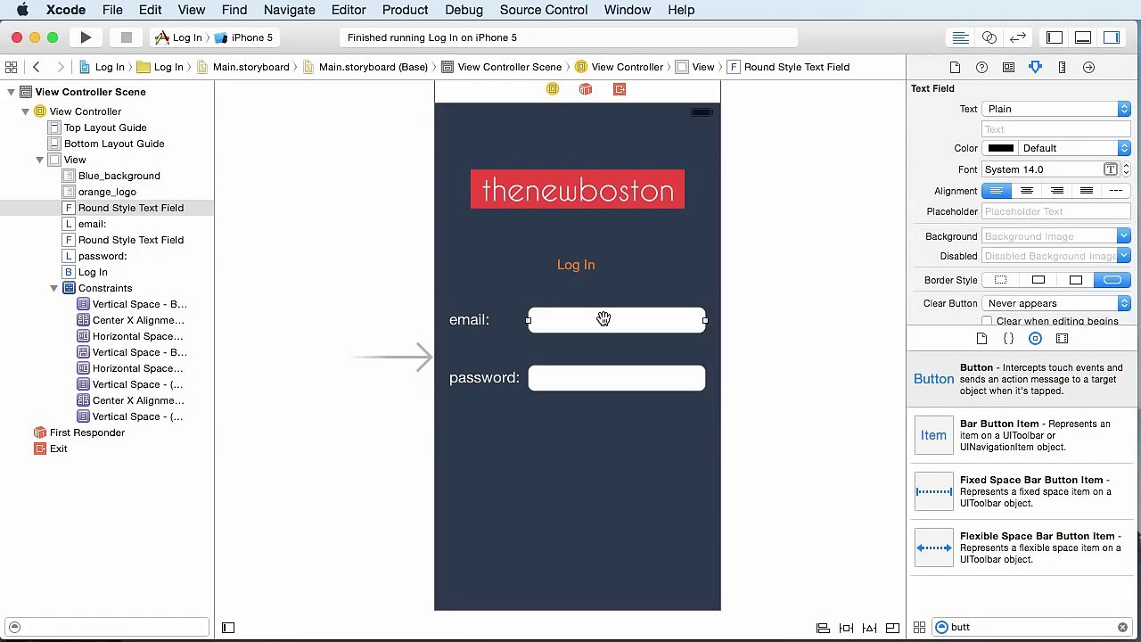Viewport: 1141px width, 642px height.
Task: Open the Identity inspector
Action: pyautogui.click(x=1008, y=67)
